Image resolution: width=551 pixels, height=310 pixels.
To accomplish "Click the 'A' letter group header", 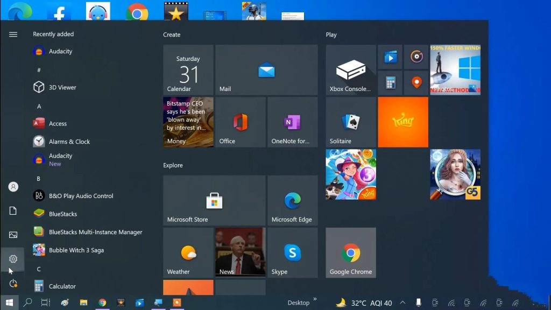I will coord(39,106).
